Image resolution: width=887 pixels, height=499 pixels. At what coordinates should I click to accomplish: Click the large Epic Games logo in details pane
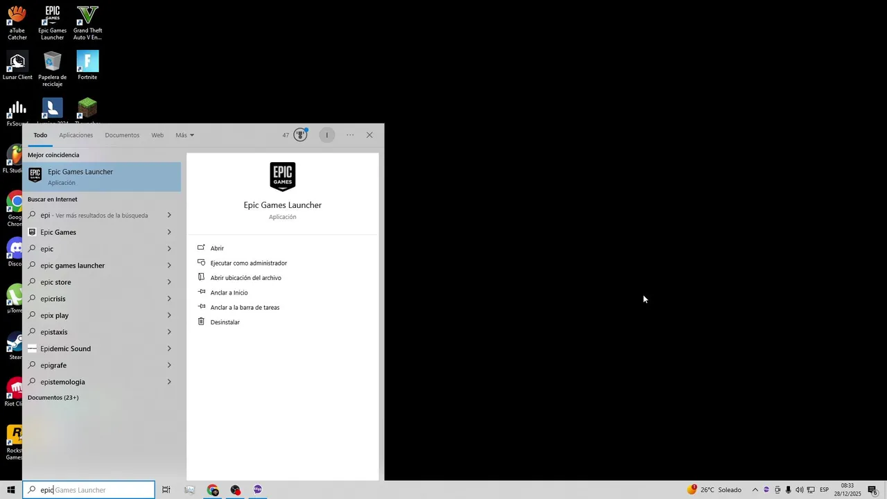283,176
